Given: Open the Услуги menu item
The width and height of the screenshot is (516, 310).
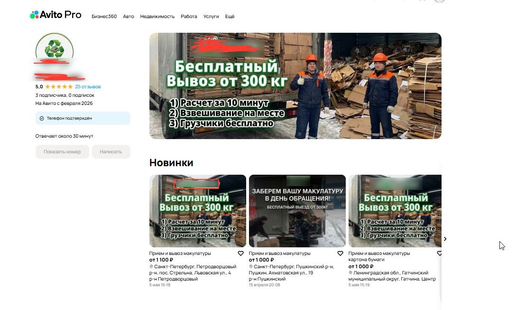Looking at the screenshot, I should click(x=211, y=17).
